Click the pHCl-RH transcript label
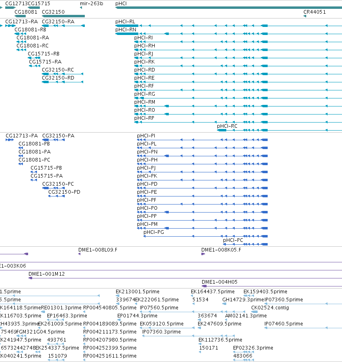Screen dimensions: 342x362 [x=145, y=46]
